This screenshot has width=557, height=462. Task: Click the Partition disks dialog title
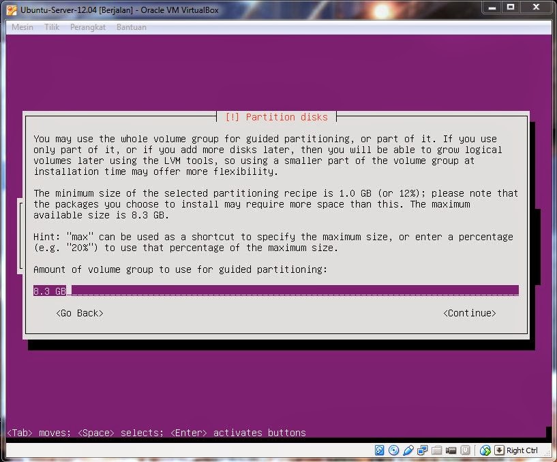(276, 117)
